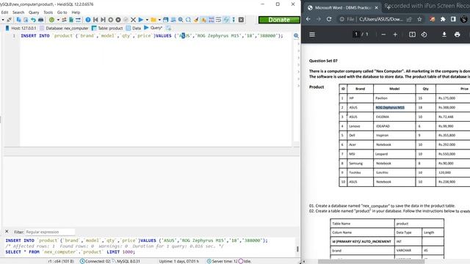The height and width of the screenshot is (264, 470).
Task: Click the PDF page number field
Action: pyautogui.click(x=356, y=34)
